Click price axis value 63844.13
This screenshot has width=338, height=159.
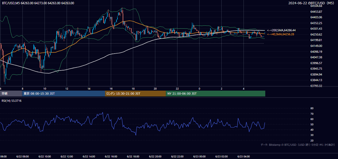pyautogui.click(x=316, y=80)
